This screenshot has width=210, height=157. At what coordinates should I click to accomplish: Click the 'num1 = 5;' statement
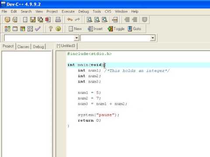tap(89, 92)
